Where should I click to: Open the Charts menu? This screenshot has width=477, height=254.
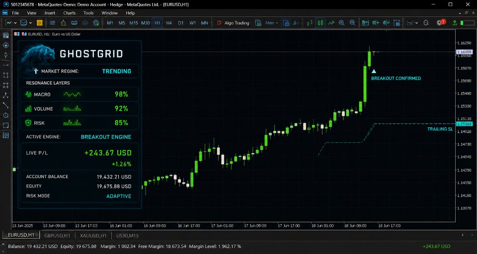70,13
